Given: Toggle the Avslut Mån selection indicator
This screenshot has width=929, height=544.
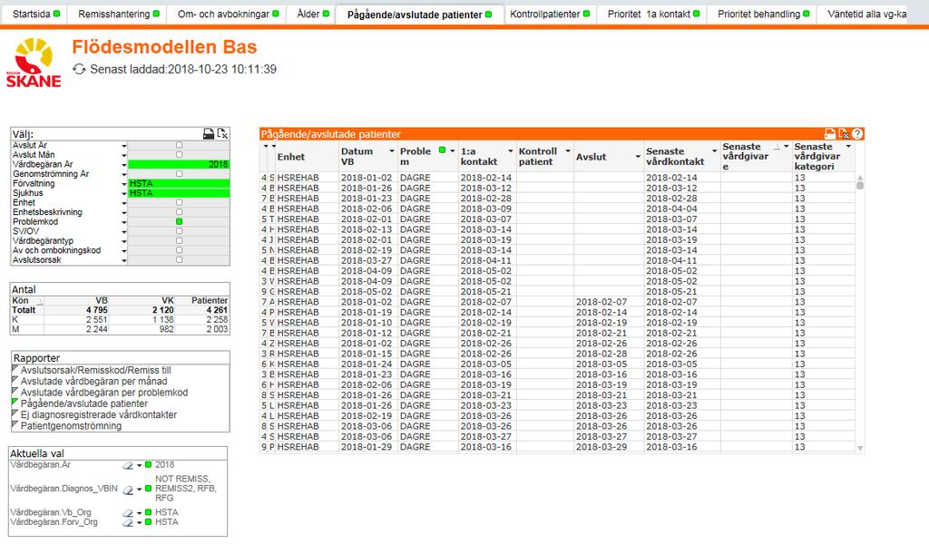Looking at the screenshot, I should pyautogui.click(x=179, y=154).
